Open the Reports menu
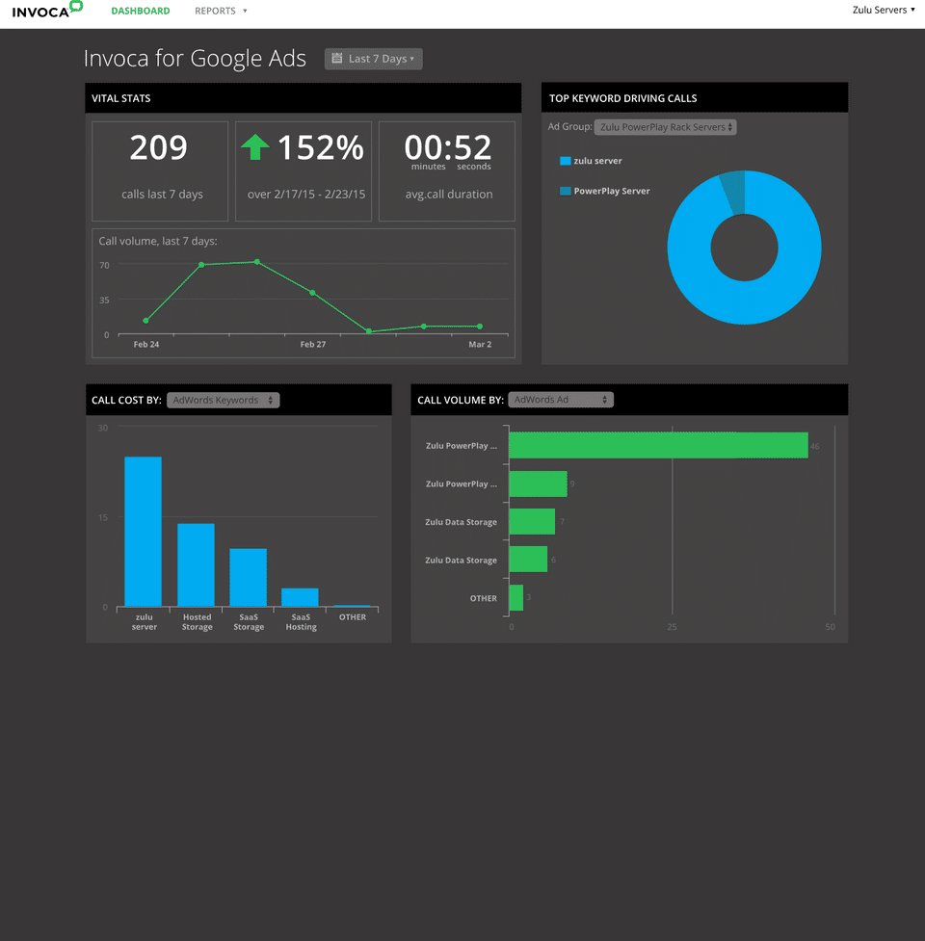The width and height of the screenshot is (925, 941). (221, 11)
